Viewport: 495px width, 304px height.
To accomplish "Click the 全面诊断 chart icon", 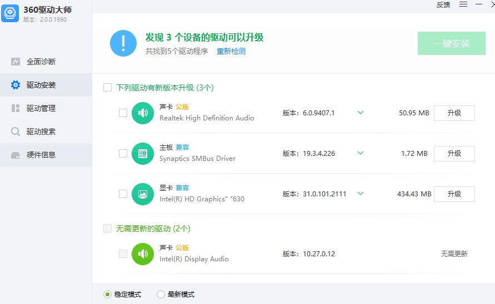I will 16,62.
